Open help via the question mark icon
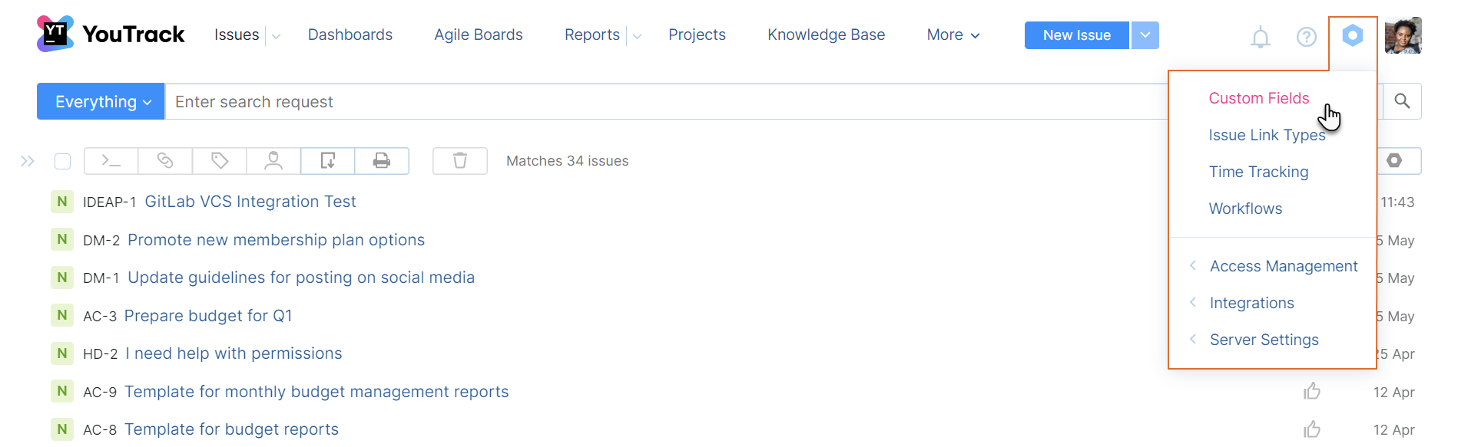This screenshot has height=447, width=1458. click(x=1306, y=36)
